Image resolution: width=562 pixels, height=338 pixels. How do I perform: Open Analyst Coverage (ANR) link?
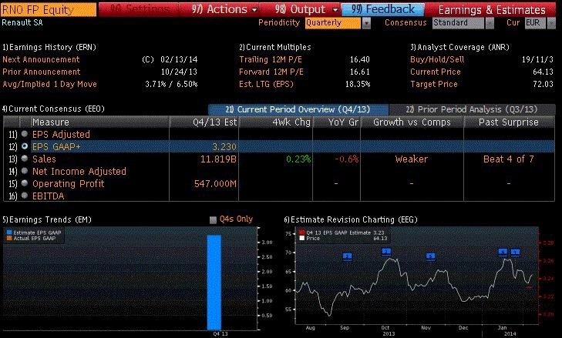[459, 47]
